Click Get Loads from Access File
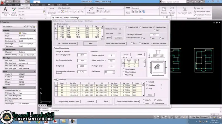The width and height of the screenshot is (222, 124). coord(67,43)
